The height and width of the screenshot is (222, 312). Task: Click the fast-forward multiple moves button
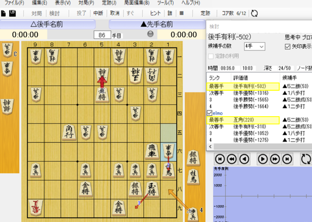click(275, 159)
